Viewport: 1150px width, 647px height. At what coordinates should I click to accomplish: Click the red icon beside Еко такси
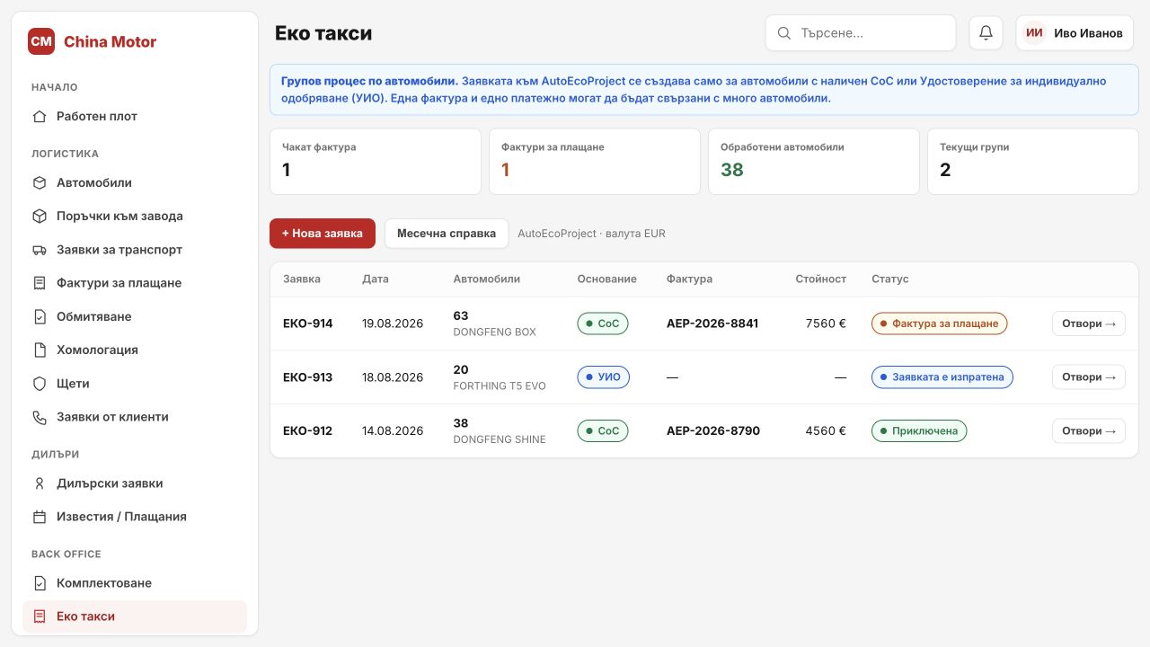point(40,616)
